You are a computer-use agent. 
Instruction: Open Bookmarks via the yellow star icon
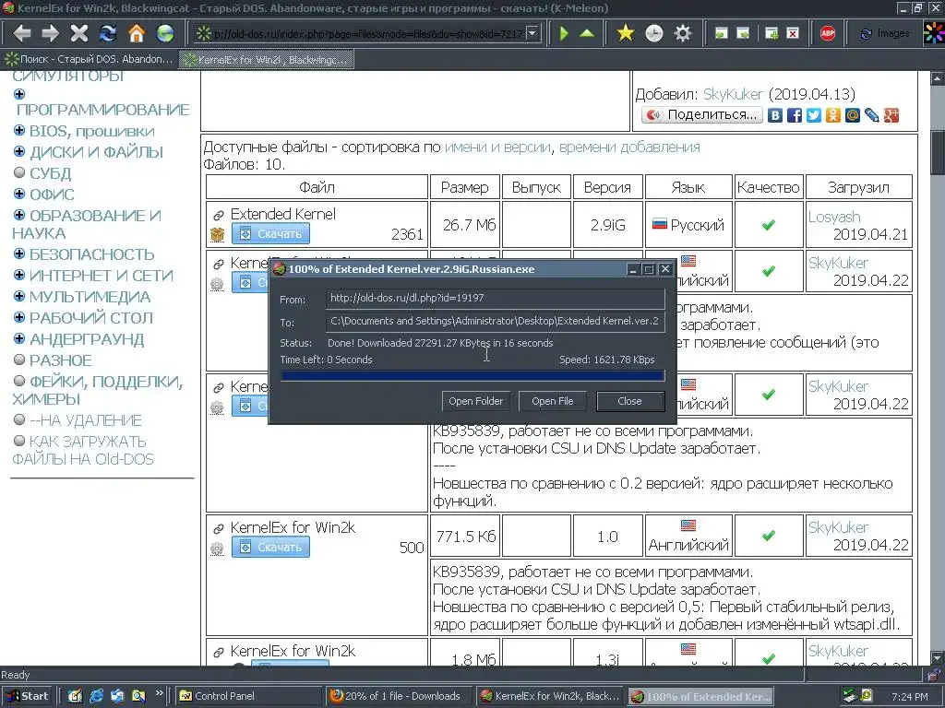click(626, 33)
